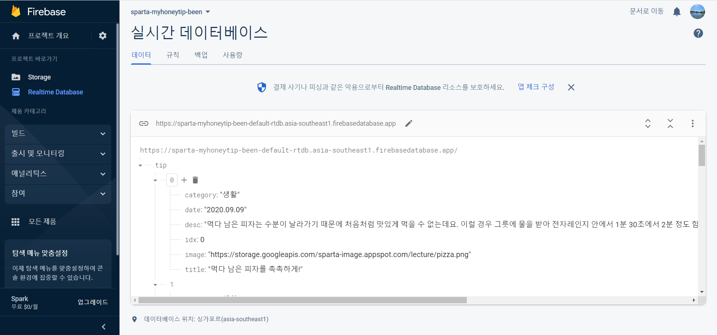The width and height of the screenshot is (717, 335).
Task: Collapse node 0 under tip
Action: pos(155,180)
